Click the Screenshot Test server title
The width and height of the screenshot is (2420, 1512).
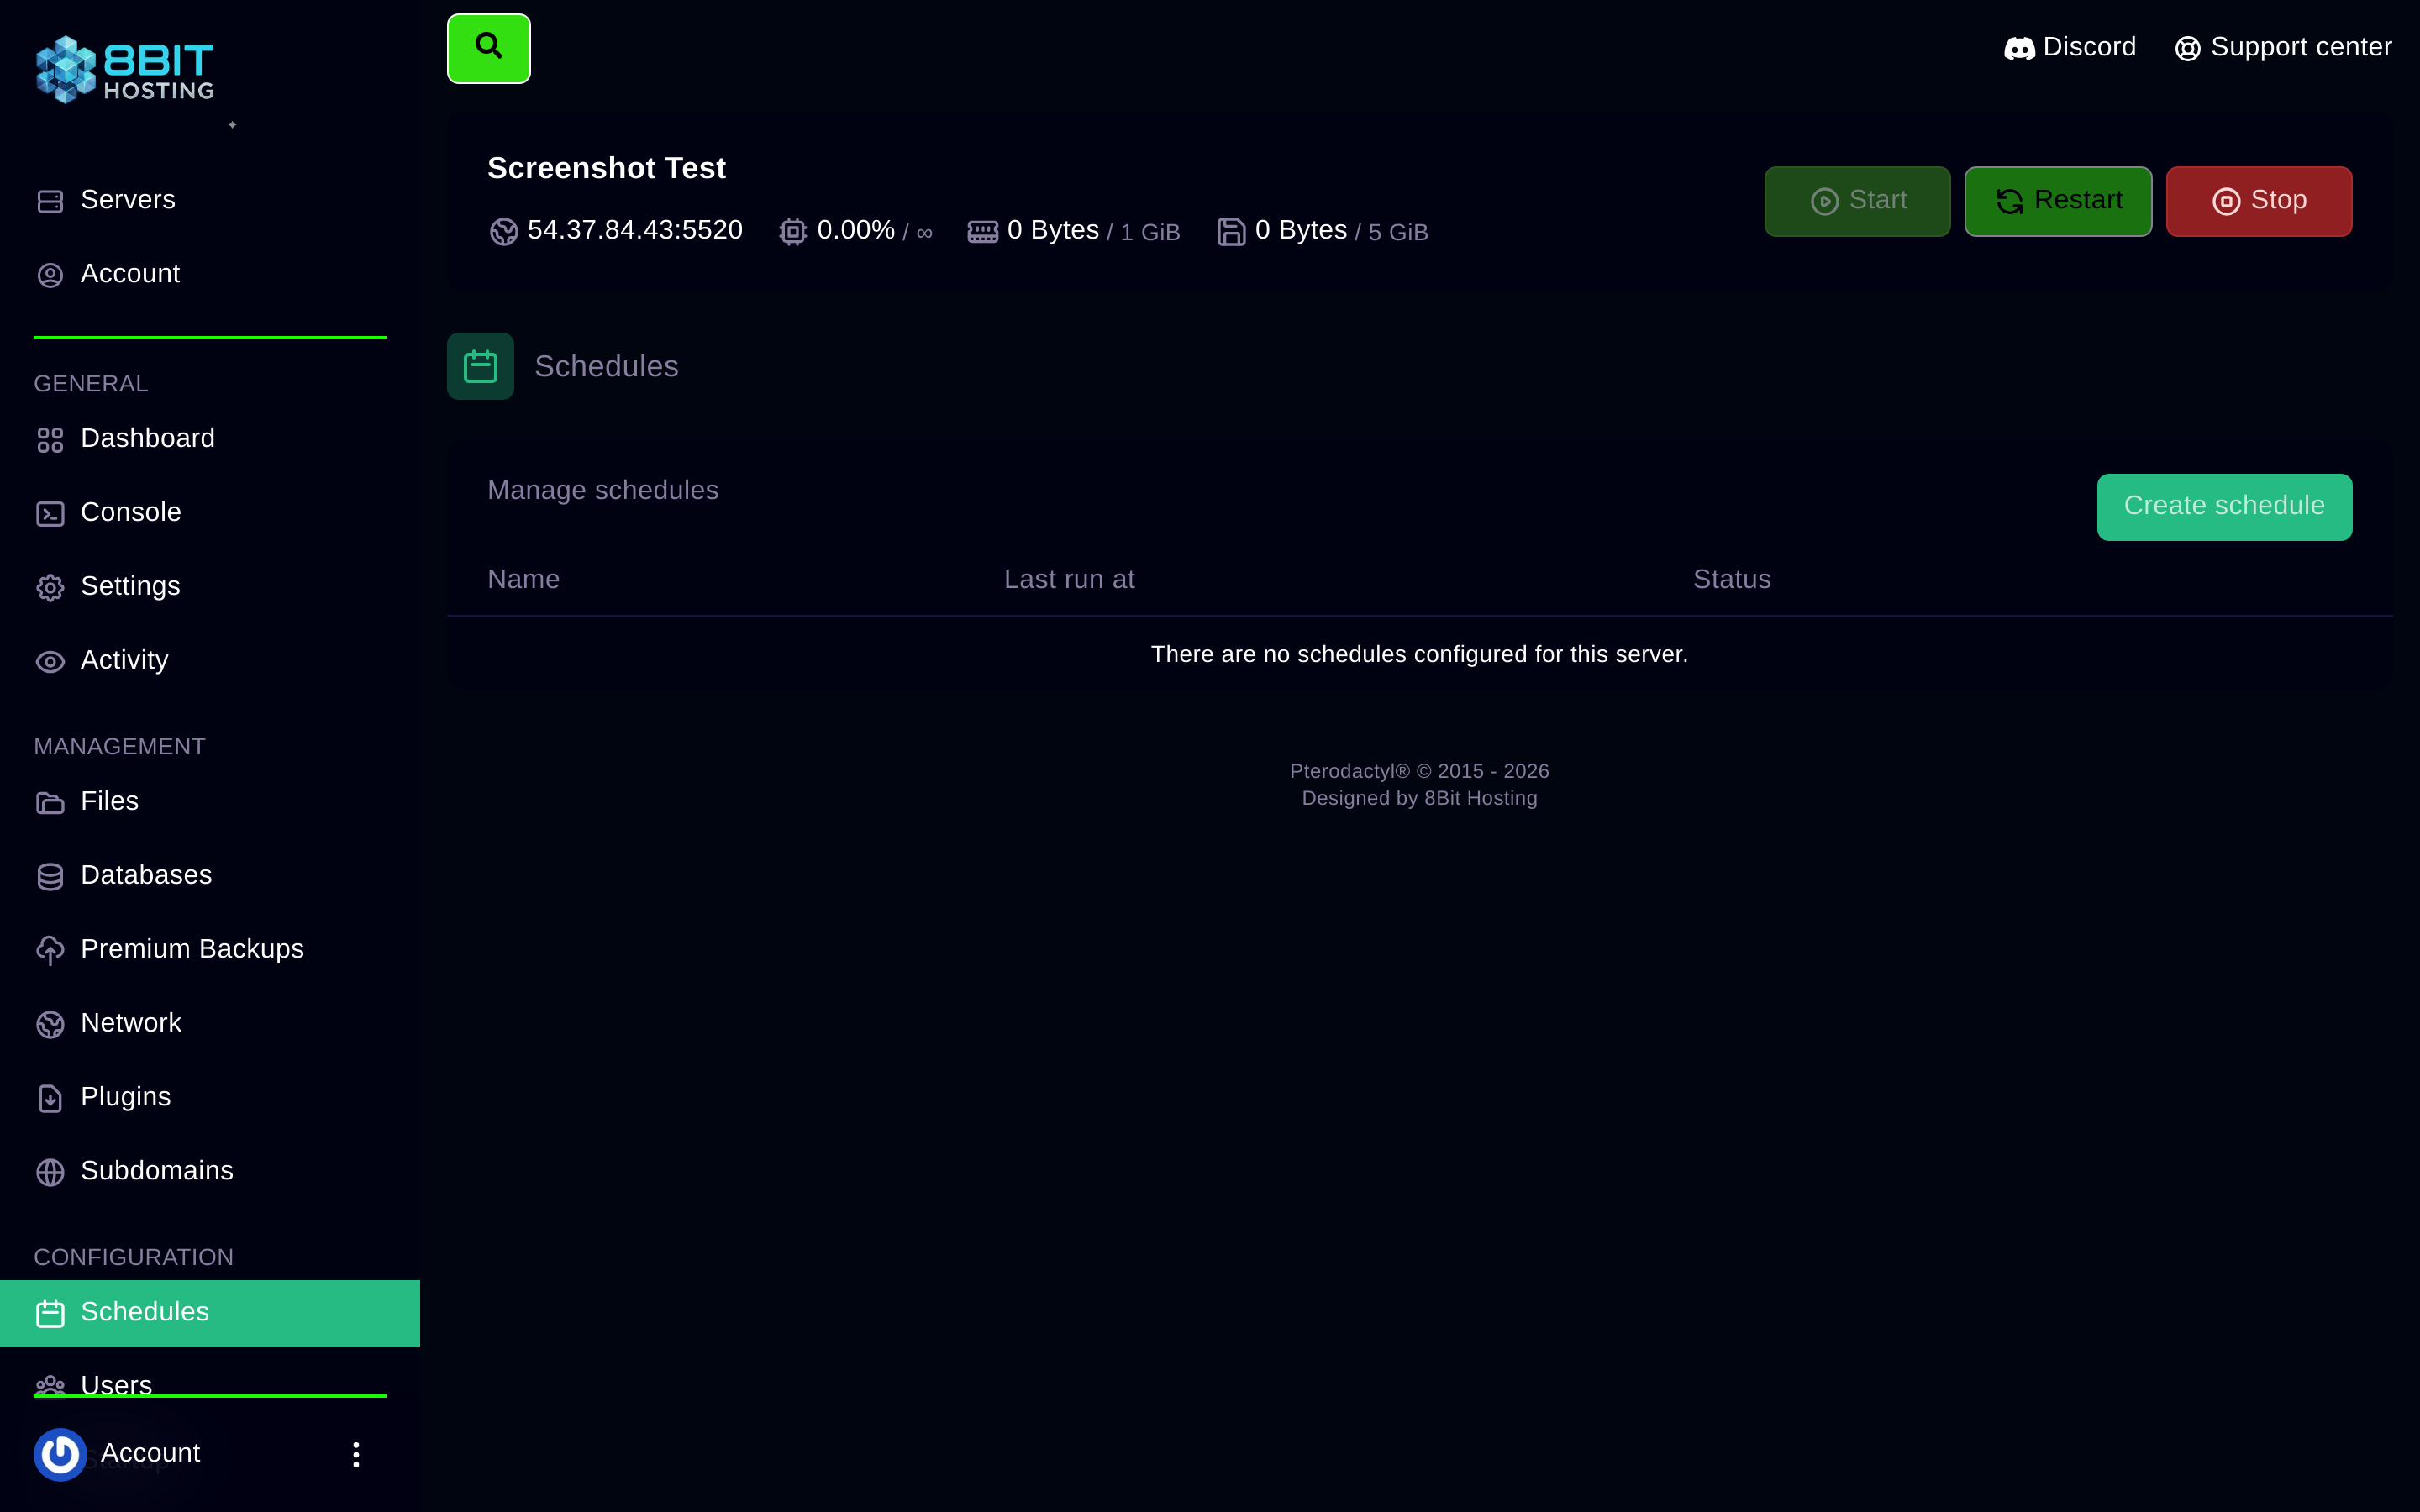pyautogui.click(x=606, y=168)
